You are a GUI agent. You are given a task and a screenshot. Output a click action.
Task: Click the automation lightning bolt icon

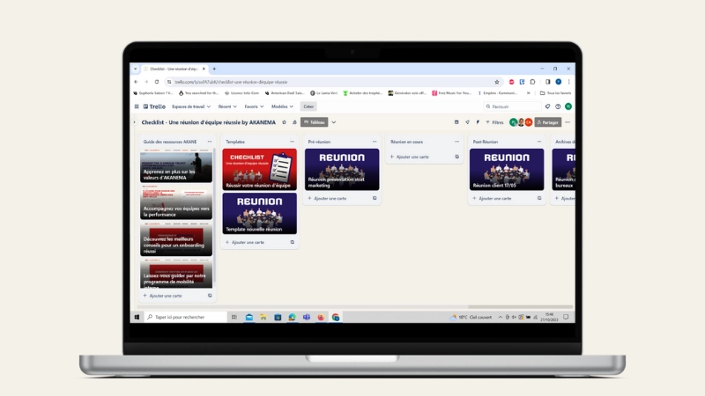[x=478, y=122]
